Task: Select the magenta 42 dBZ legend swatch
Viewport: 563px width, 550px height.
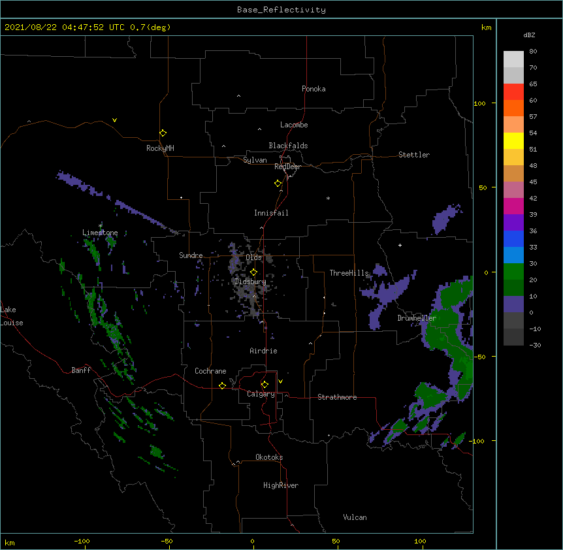Action: pos(513,206)
